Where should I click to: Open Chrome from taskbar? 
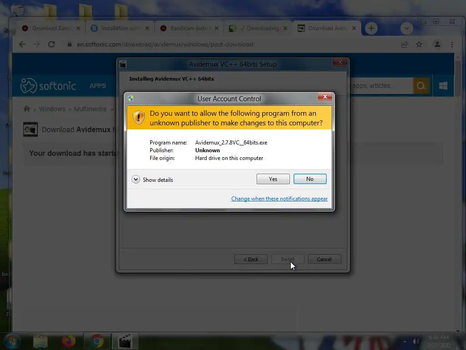coord(97,341)
